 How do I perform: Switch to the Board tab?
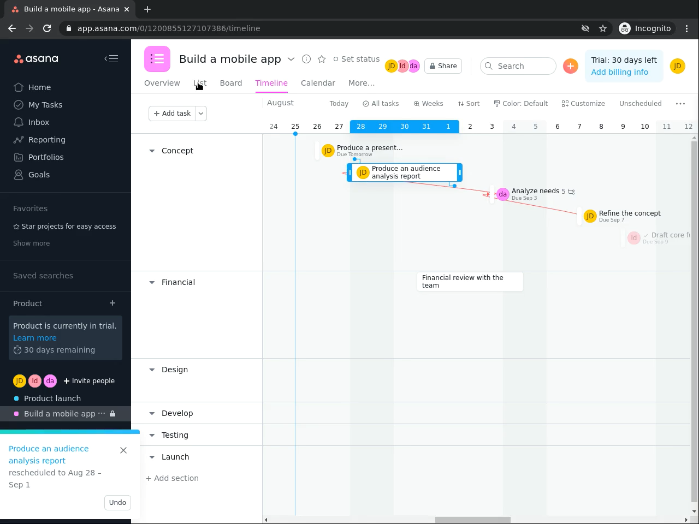point(231,83)
